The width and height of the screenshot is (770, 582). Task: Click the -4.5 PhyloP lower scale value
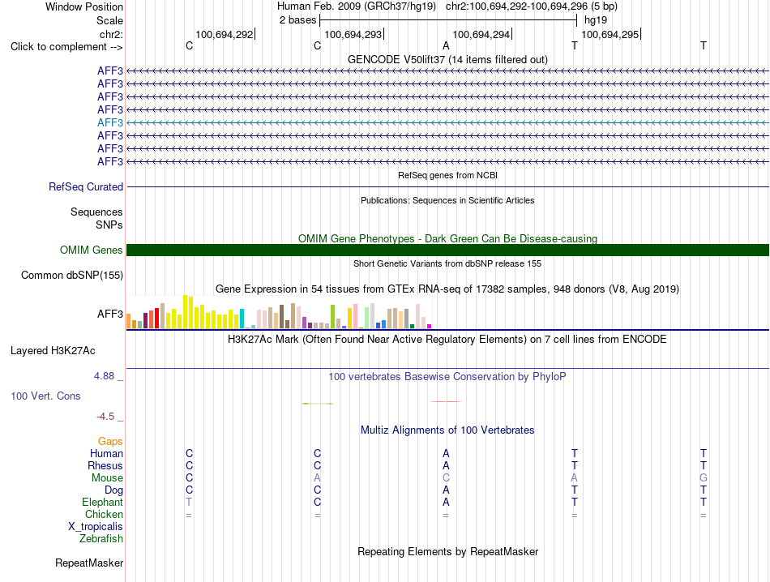[105, 417]
